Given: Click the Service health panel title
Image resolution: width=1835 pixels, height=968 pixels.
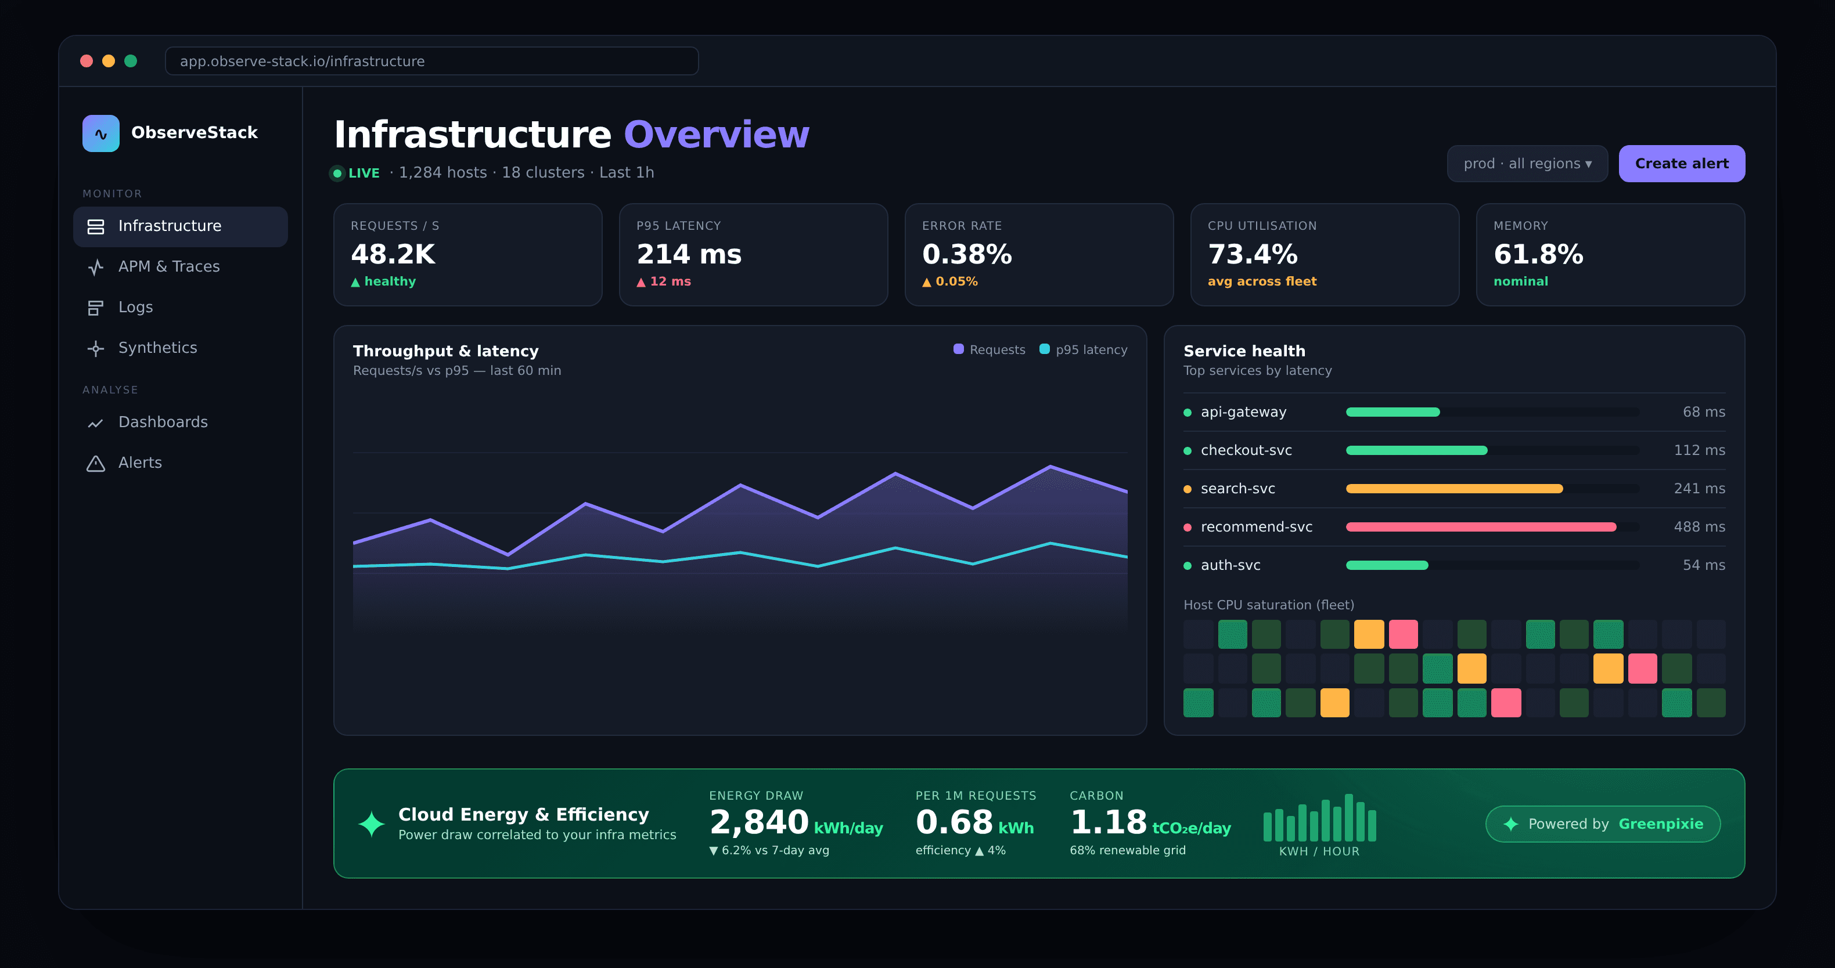Looking at the screenshot, I should tap(1244, 351).
